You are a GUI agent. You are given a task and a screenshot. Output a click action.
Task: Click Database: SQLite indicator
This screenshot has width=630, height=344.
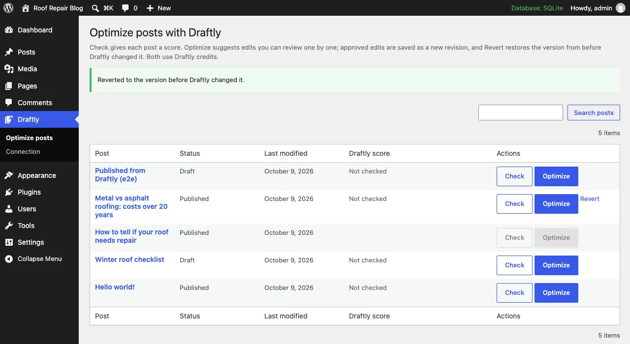point(537,8)
